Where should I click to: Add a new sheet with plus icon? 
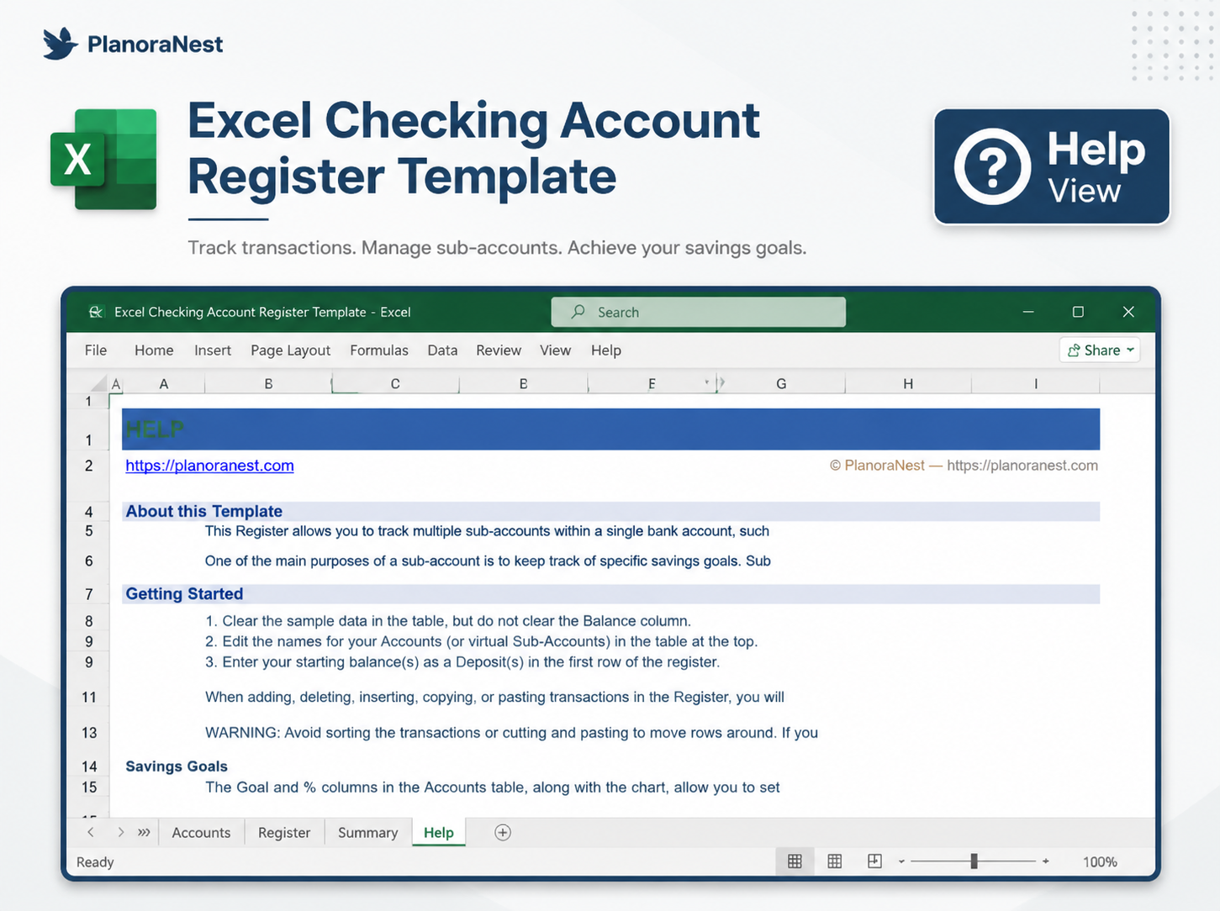pos(503,833)
